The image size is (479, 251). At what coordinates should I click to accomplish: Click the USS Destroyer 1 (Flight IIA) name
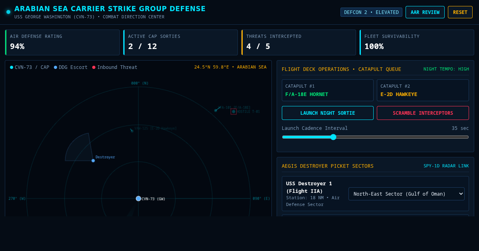pos(309,187)
